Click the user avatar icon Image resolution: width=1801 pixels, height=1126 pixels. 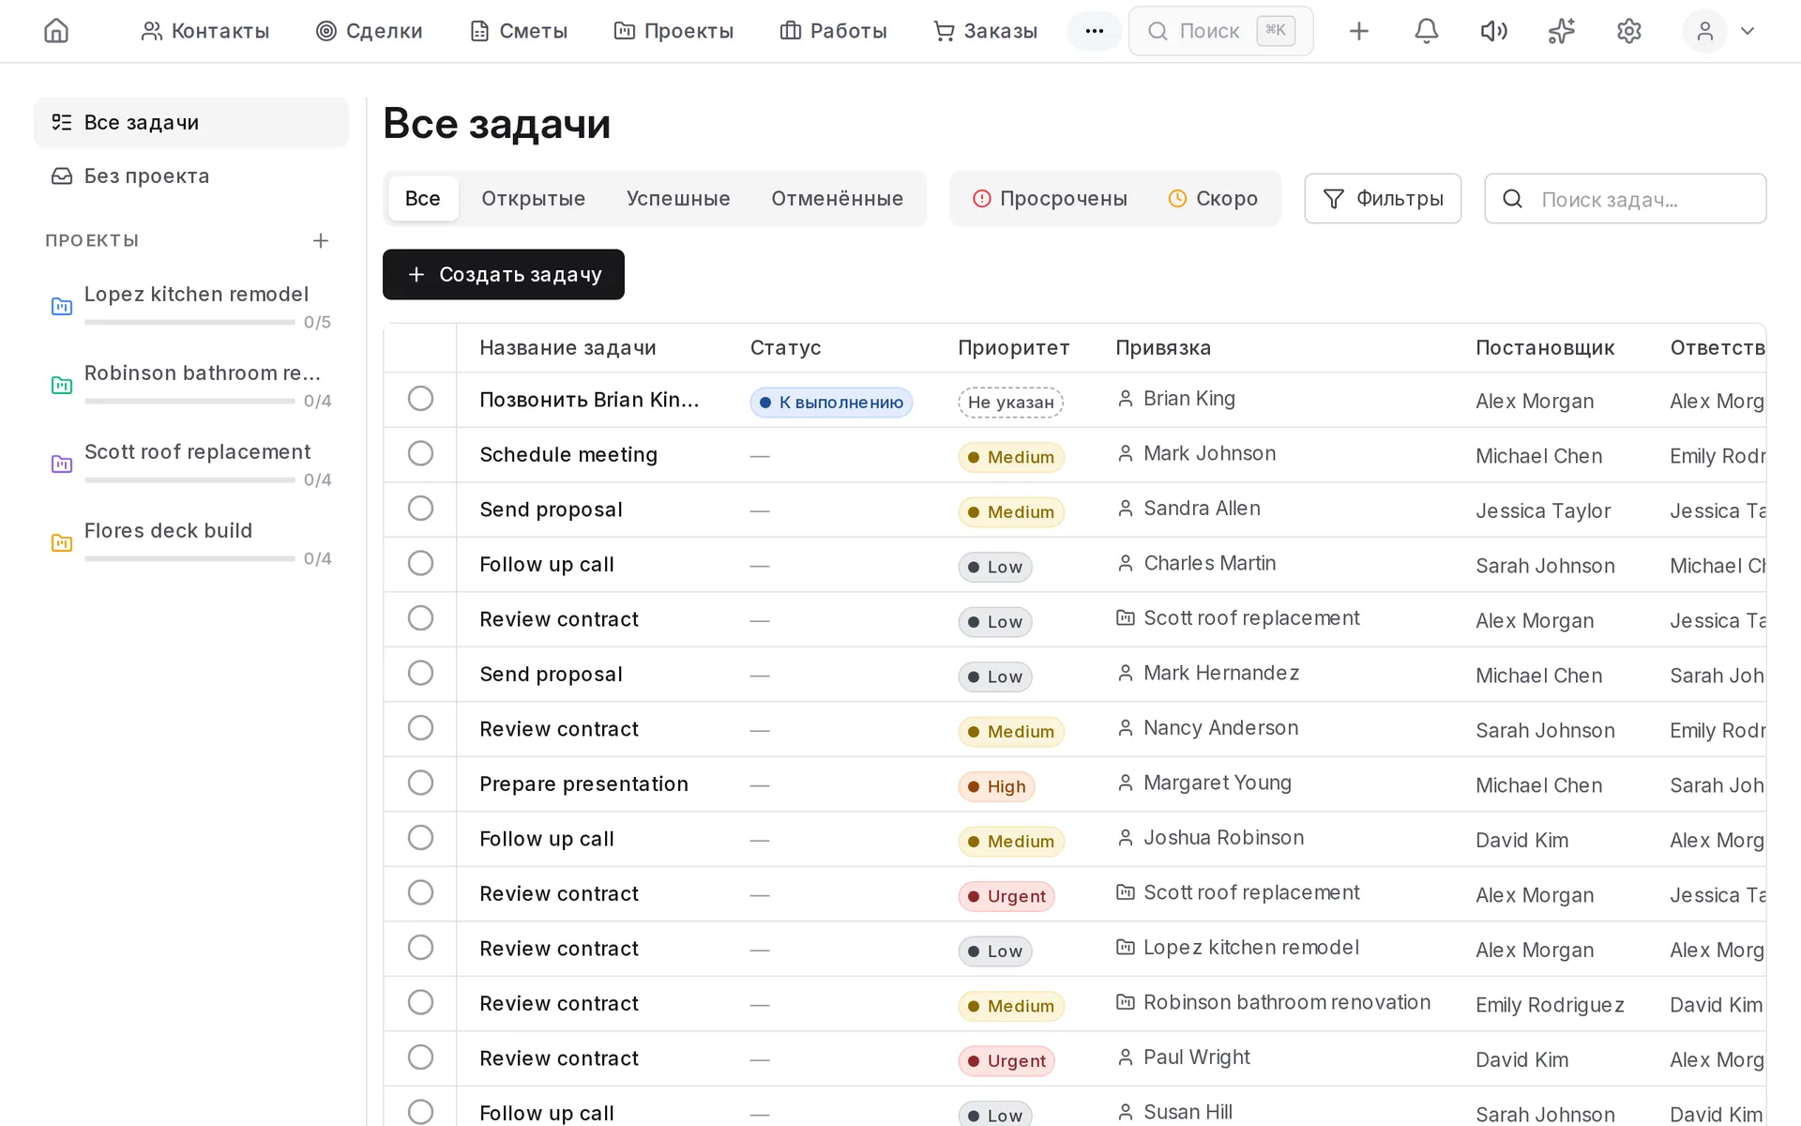(x=1704, y=31)
